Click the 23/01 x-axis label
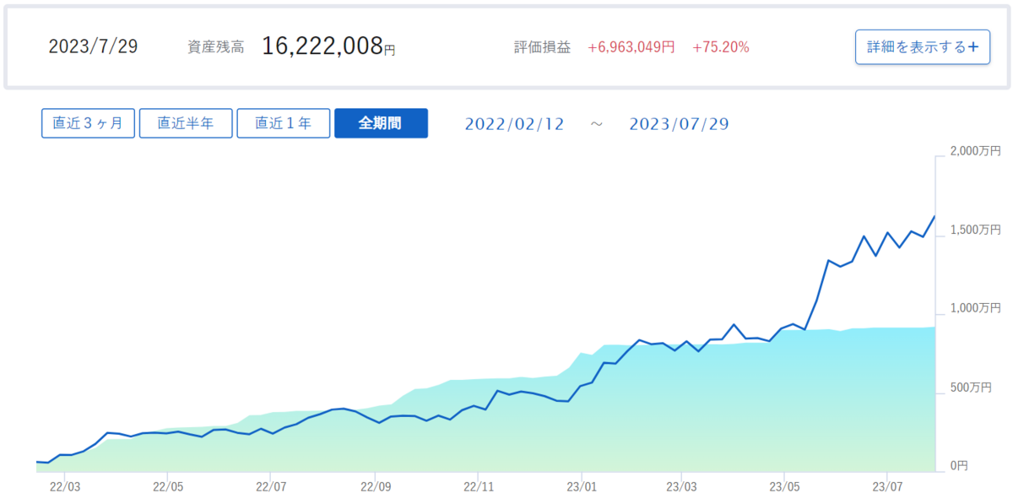The height and width of the screenshot is (504, 1013). pyautogui.click(x=581, y=486)
